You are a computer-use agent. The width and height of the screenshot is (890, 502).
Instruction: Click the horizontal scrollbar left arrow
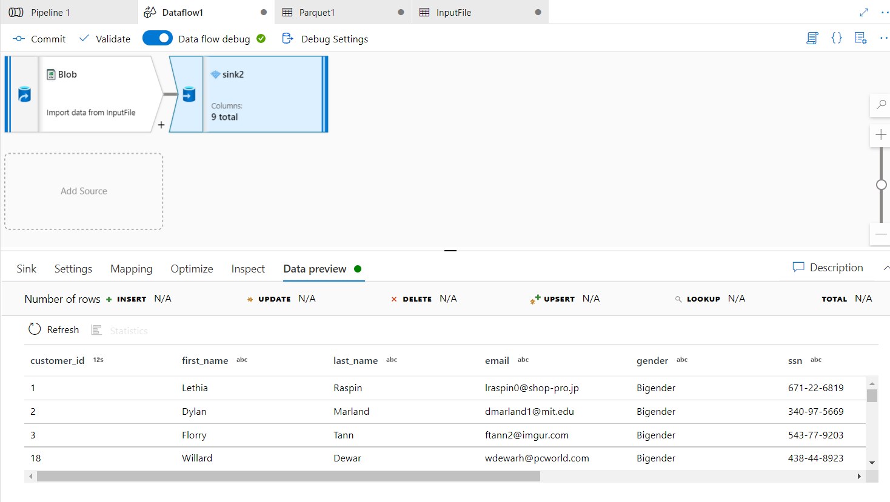[x=30, y=477]
